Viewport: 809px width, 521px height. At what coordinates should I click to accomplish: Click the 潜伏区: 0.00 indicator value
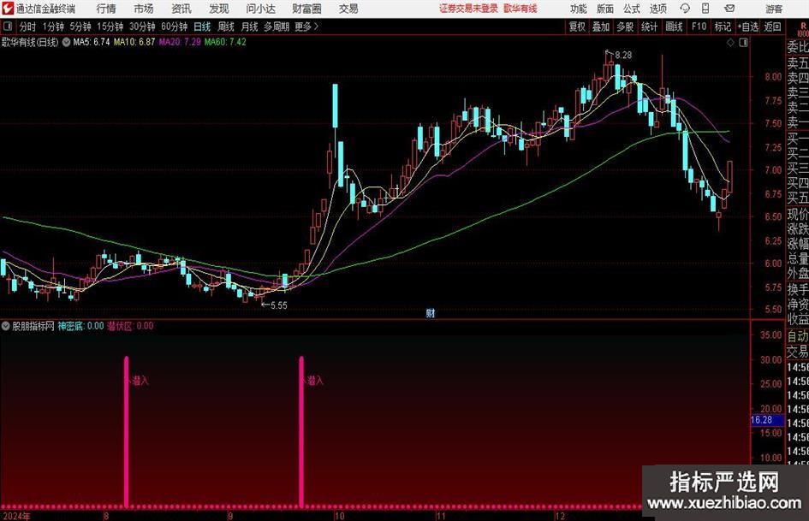130,326
